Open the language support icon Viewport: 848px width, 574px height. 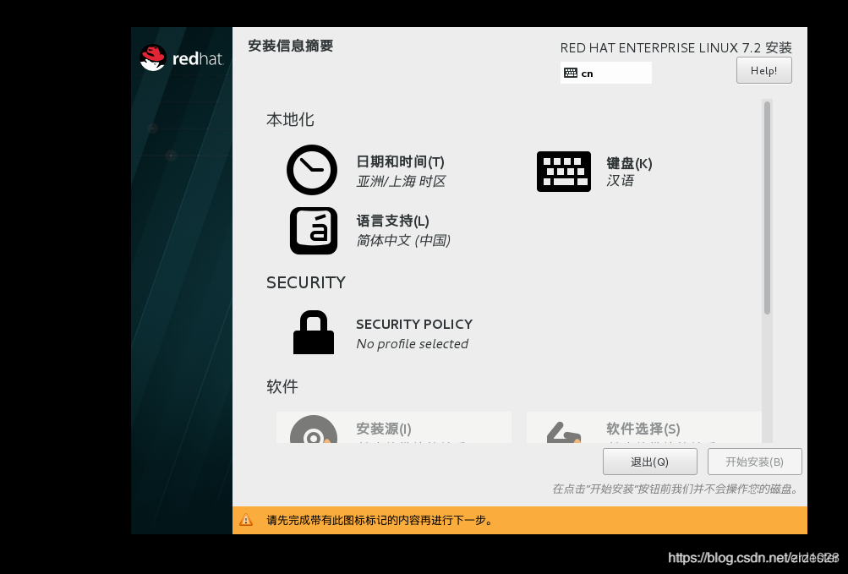pos(314,231)
